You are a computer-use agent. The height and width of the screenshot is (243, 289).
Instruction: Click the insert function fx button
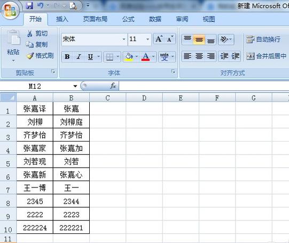(x=113, y=86)
